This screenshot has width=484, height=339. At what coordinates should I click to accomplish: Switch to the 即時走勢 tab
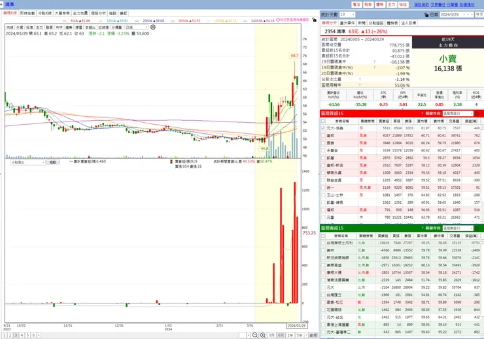[x=27, y=13]
